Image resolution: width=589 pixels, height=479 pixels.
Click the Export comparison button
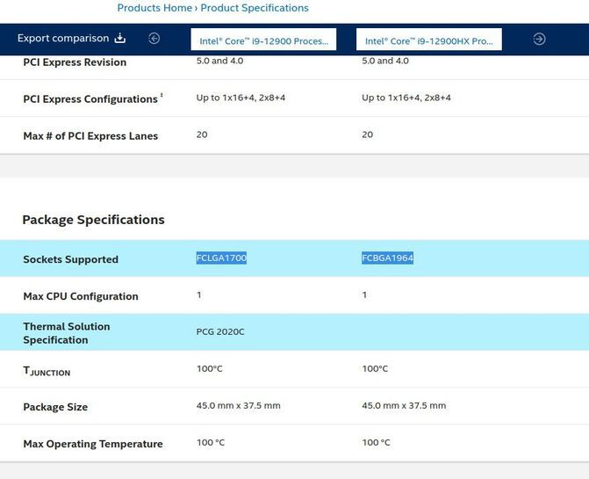point(71,38)
